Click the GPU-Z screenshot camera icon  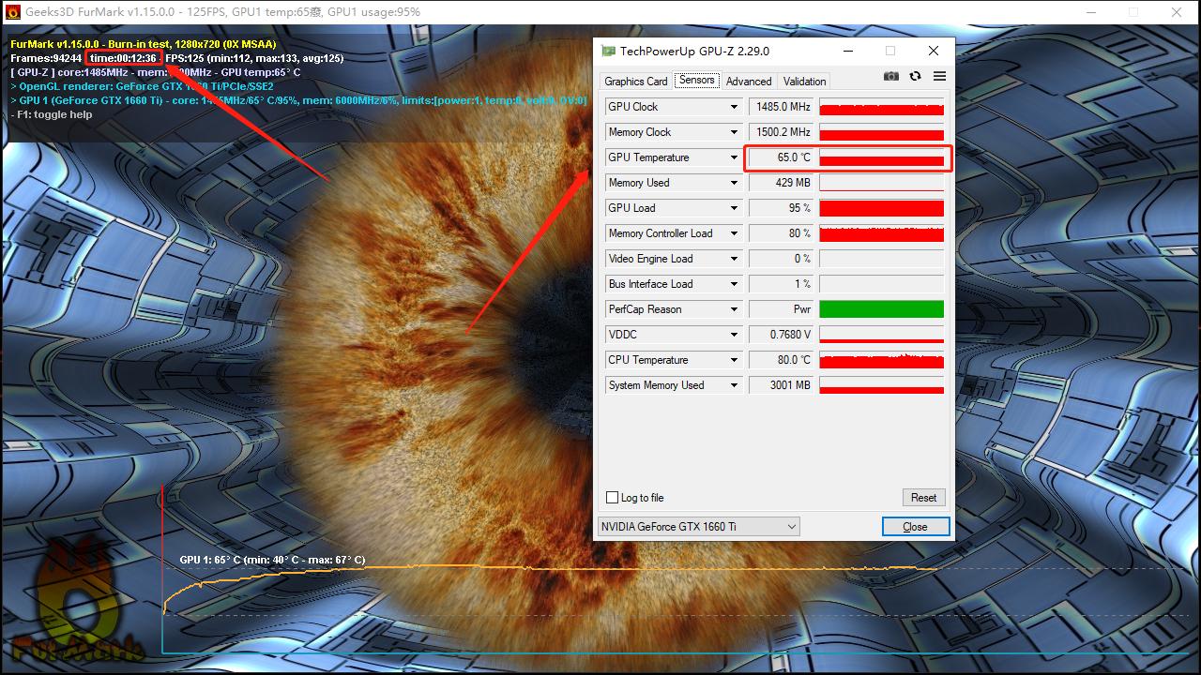(891, 76)
